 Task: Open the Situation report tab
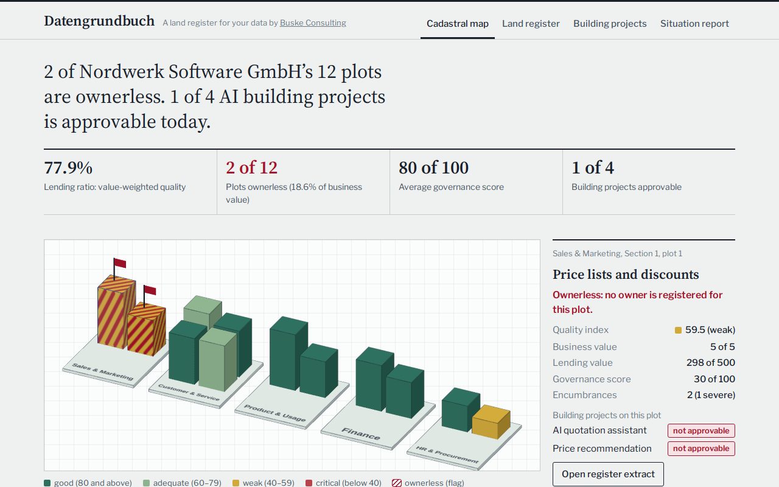pos(694,24)
